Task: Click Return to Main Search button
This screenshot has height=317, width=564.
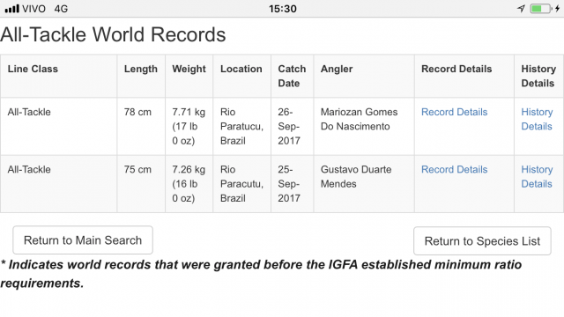Action: coord(83,240)
